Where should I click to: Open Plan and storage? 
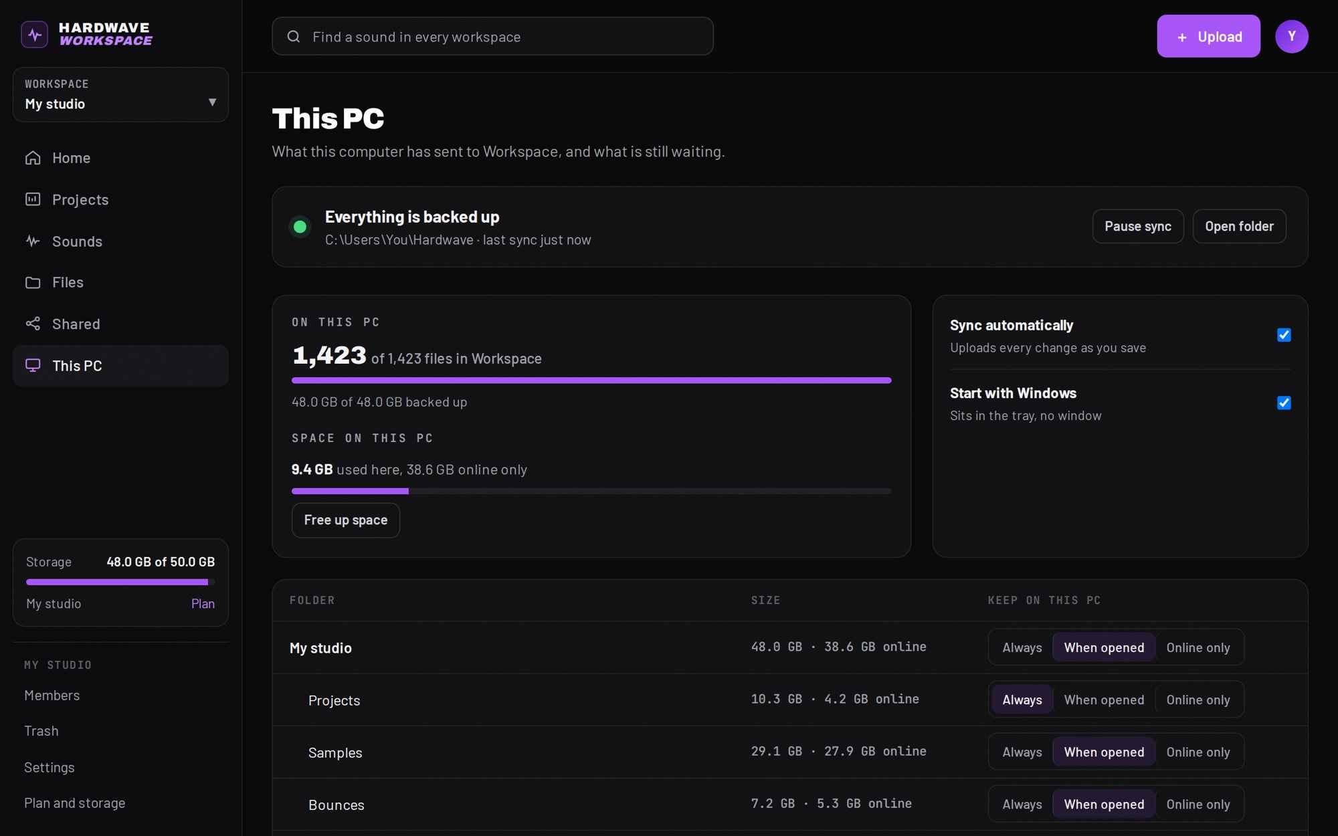coord(74,803)
